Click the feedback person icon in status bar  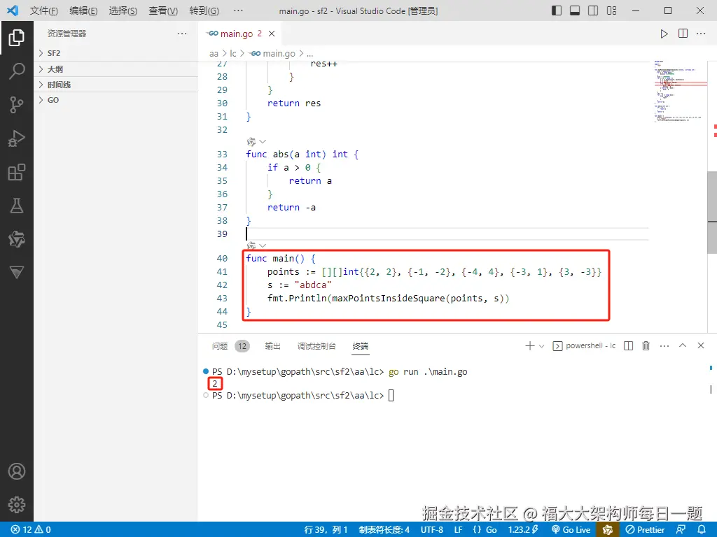[x=681, y=530]
